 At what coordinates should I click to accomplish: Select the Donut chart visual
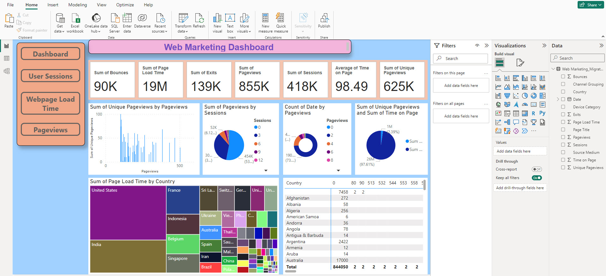pyautogui.click(x=534, y=96)
